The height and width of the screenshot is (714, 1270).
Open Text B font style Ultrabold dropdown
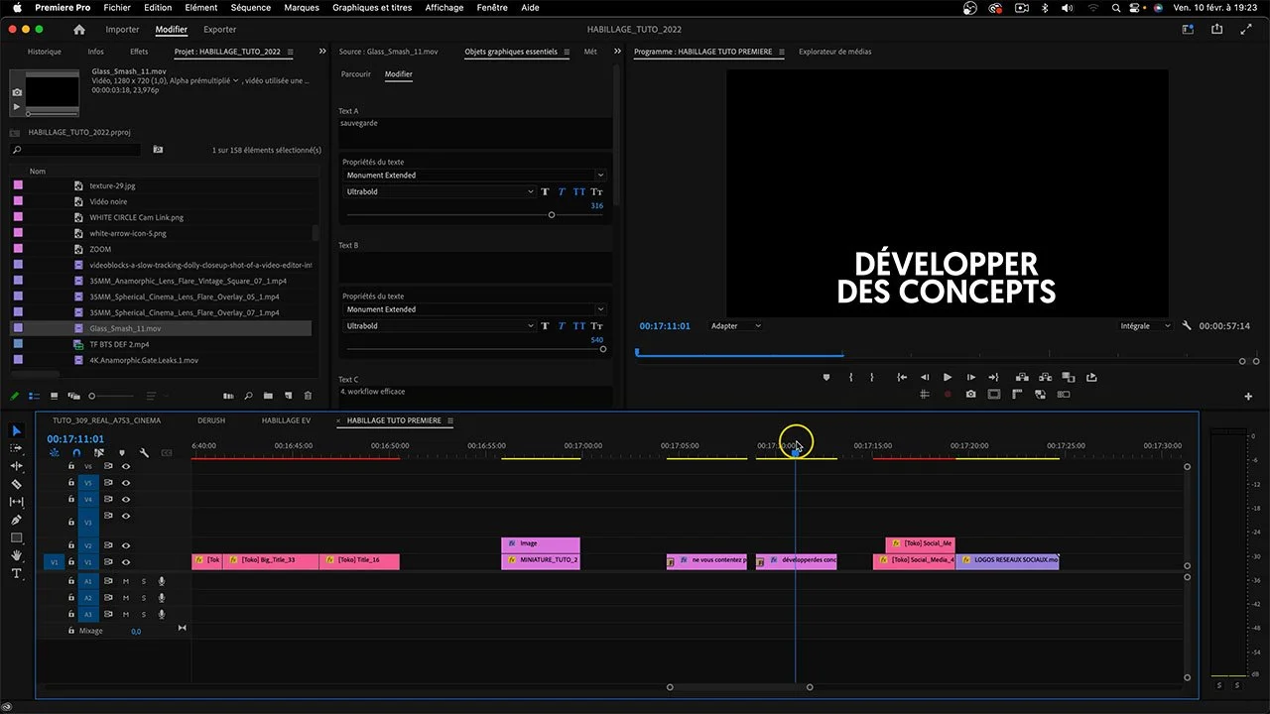tap(440, 325)
